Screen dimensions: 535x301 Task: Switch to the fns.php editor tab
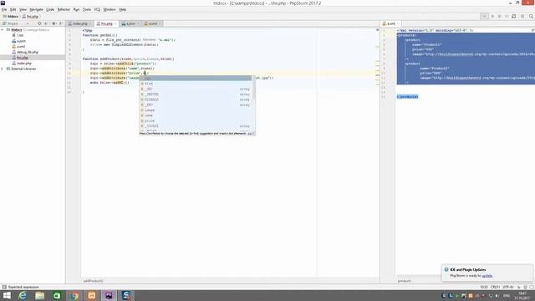pos(106,23)
